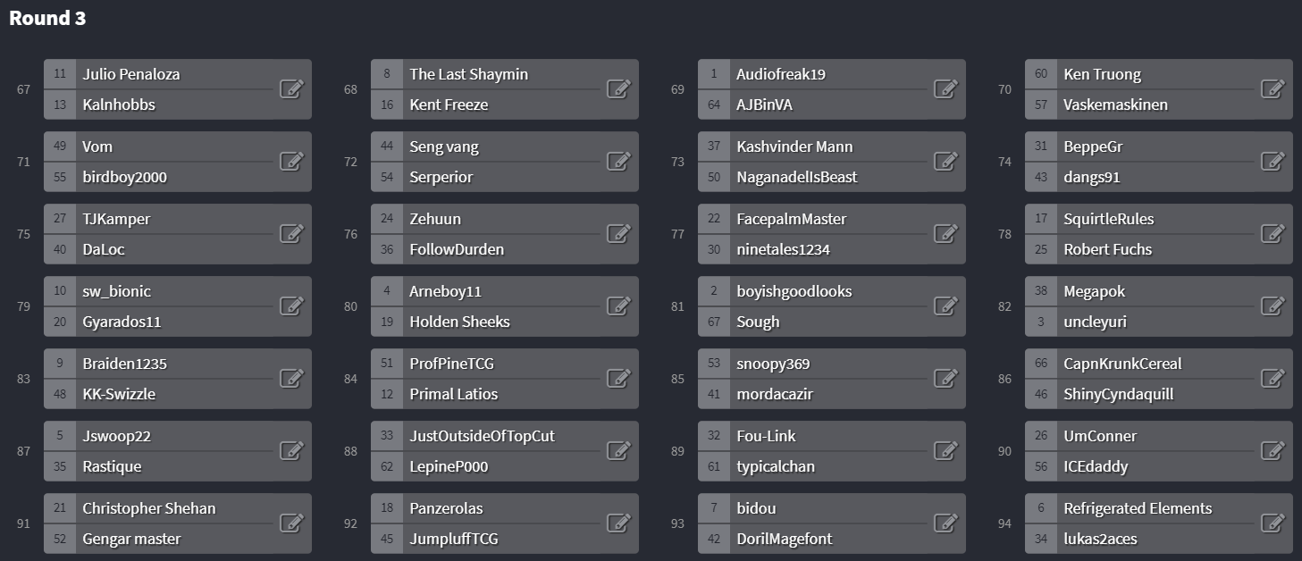The width and height of the screenshot is (1302, 561).
Task: Click match number 83 label
Action: coord(23,379)
